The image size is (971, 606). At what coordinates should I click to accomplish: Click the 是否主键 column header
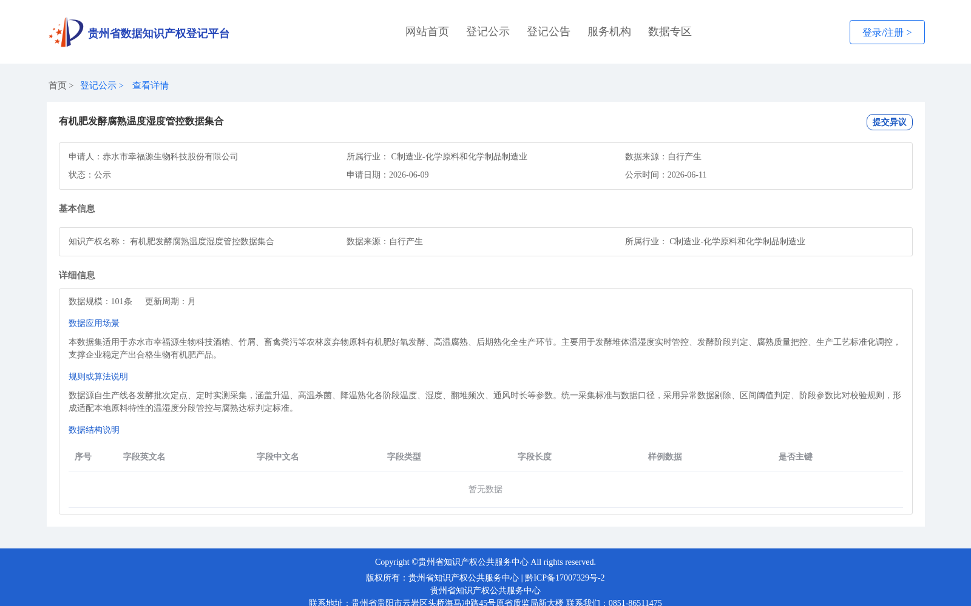pos(796,456)
